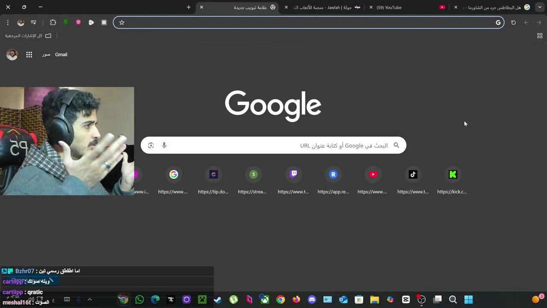
Task: Open the tip.do... shortcut tile
Action: click(x=214, y=181)
